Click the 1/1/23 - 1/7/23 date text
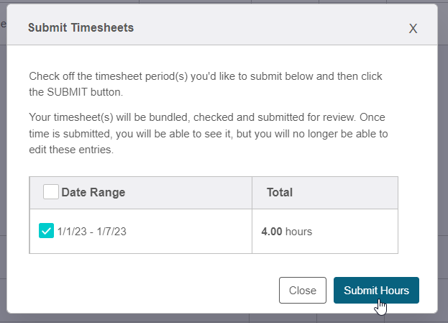The image size is (448, 323). click(92, 232)
